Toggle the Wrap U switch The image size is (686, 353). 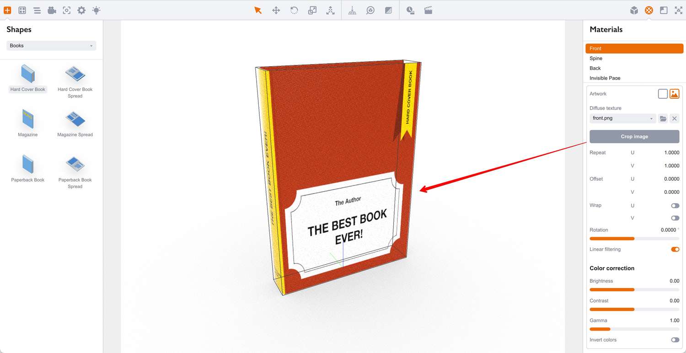pos(675,206)
